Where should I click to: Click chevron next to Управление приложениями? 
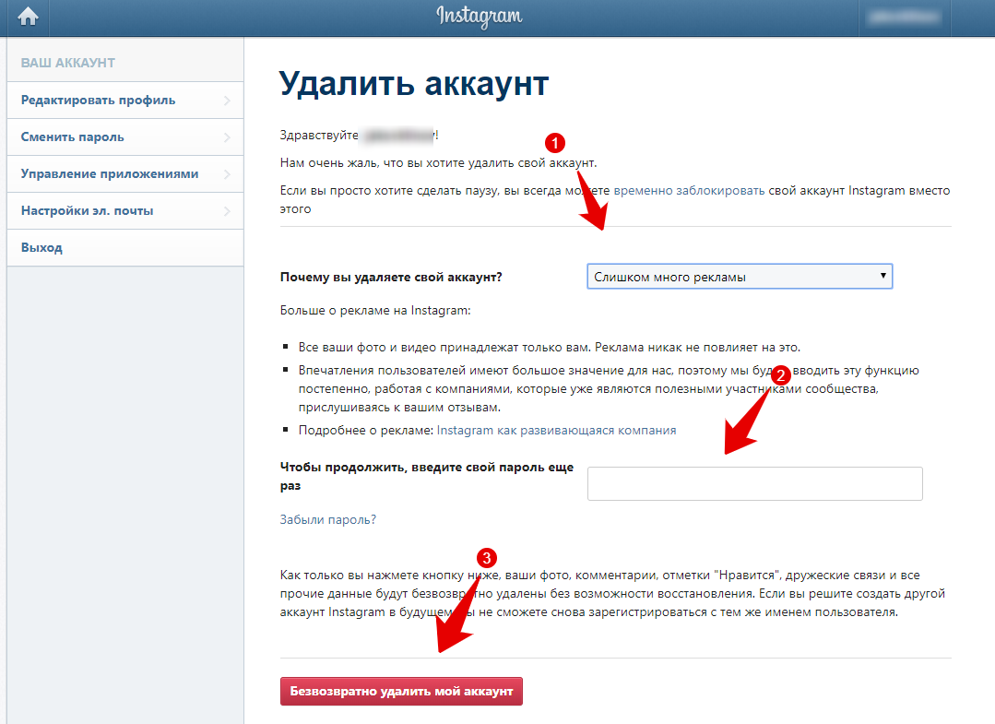tap(227, 174)
